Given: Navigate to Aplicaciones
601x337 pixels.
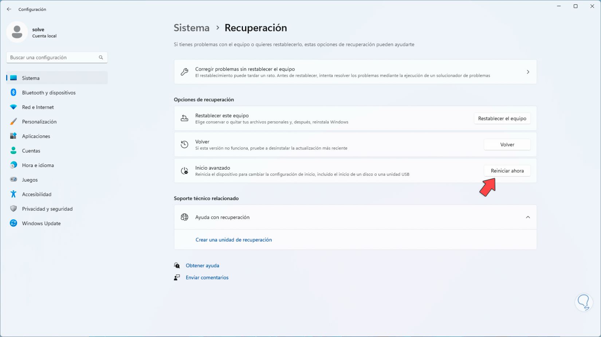Looking at the screenshot, I should point(57,136).
